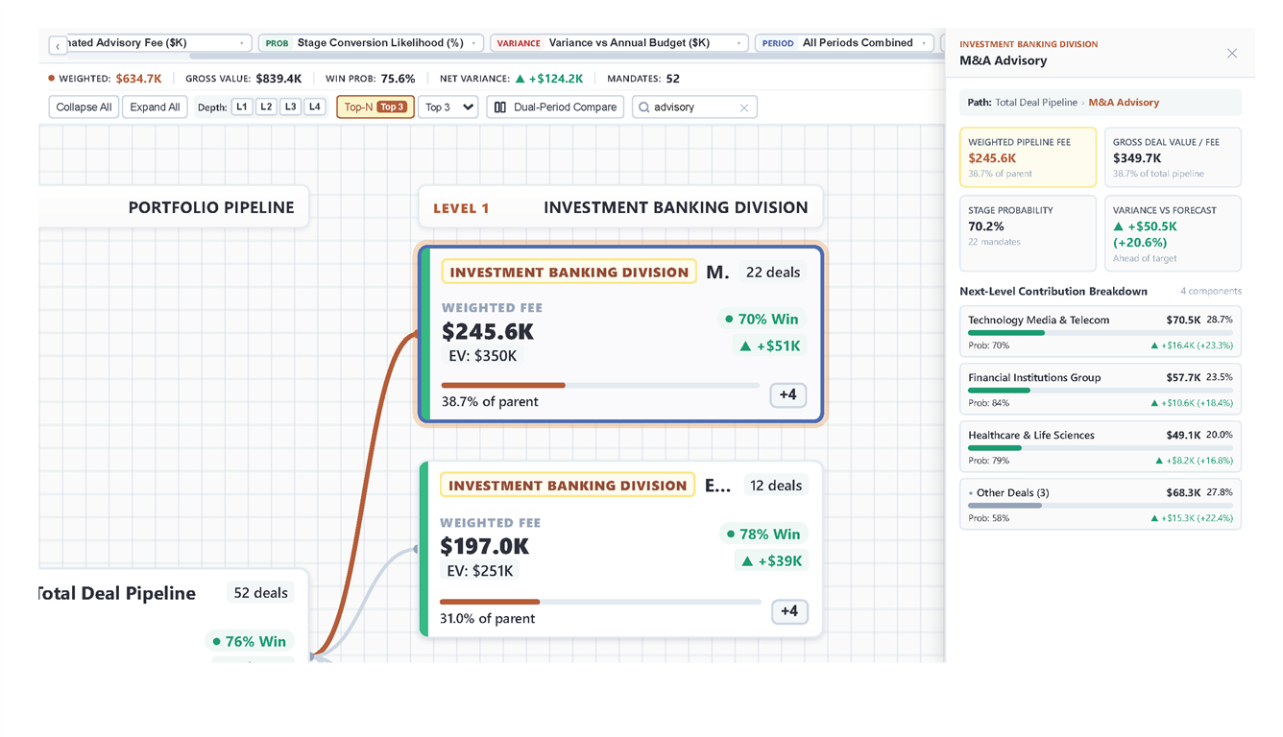Collapse all pipeline nodes

84,107
